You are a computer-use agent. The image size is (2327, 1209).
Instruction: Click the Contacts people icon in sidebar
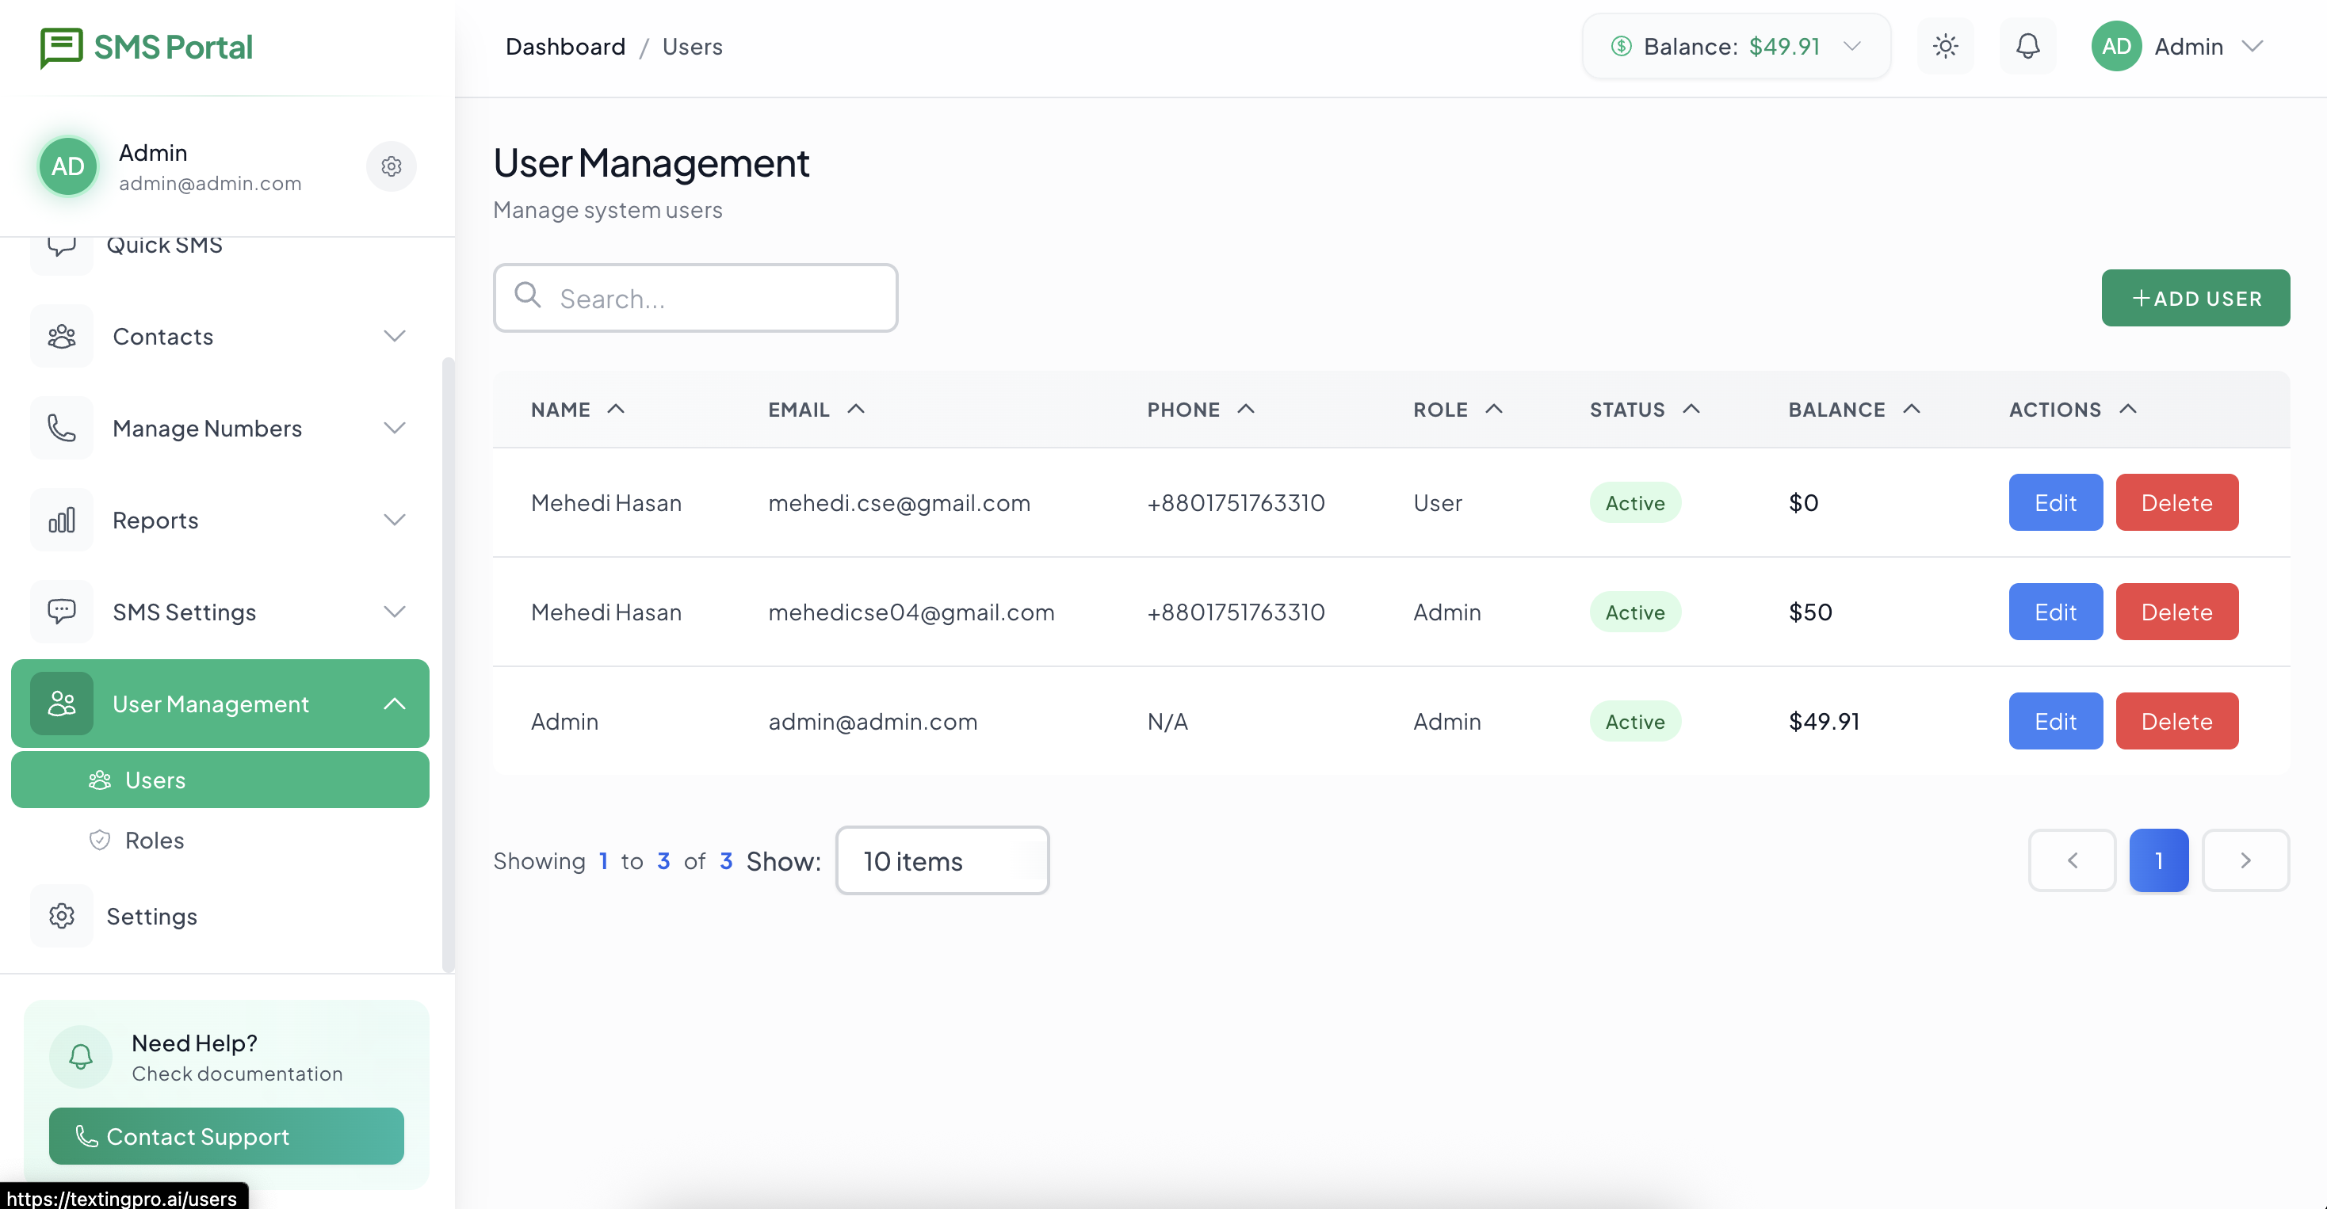[x=62, y=337]
